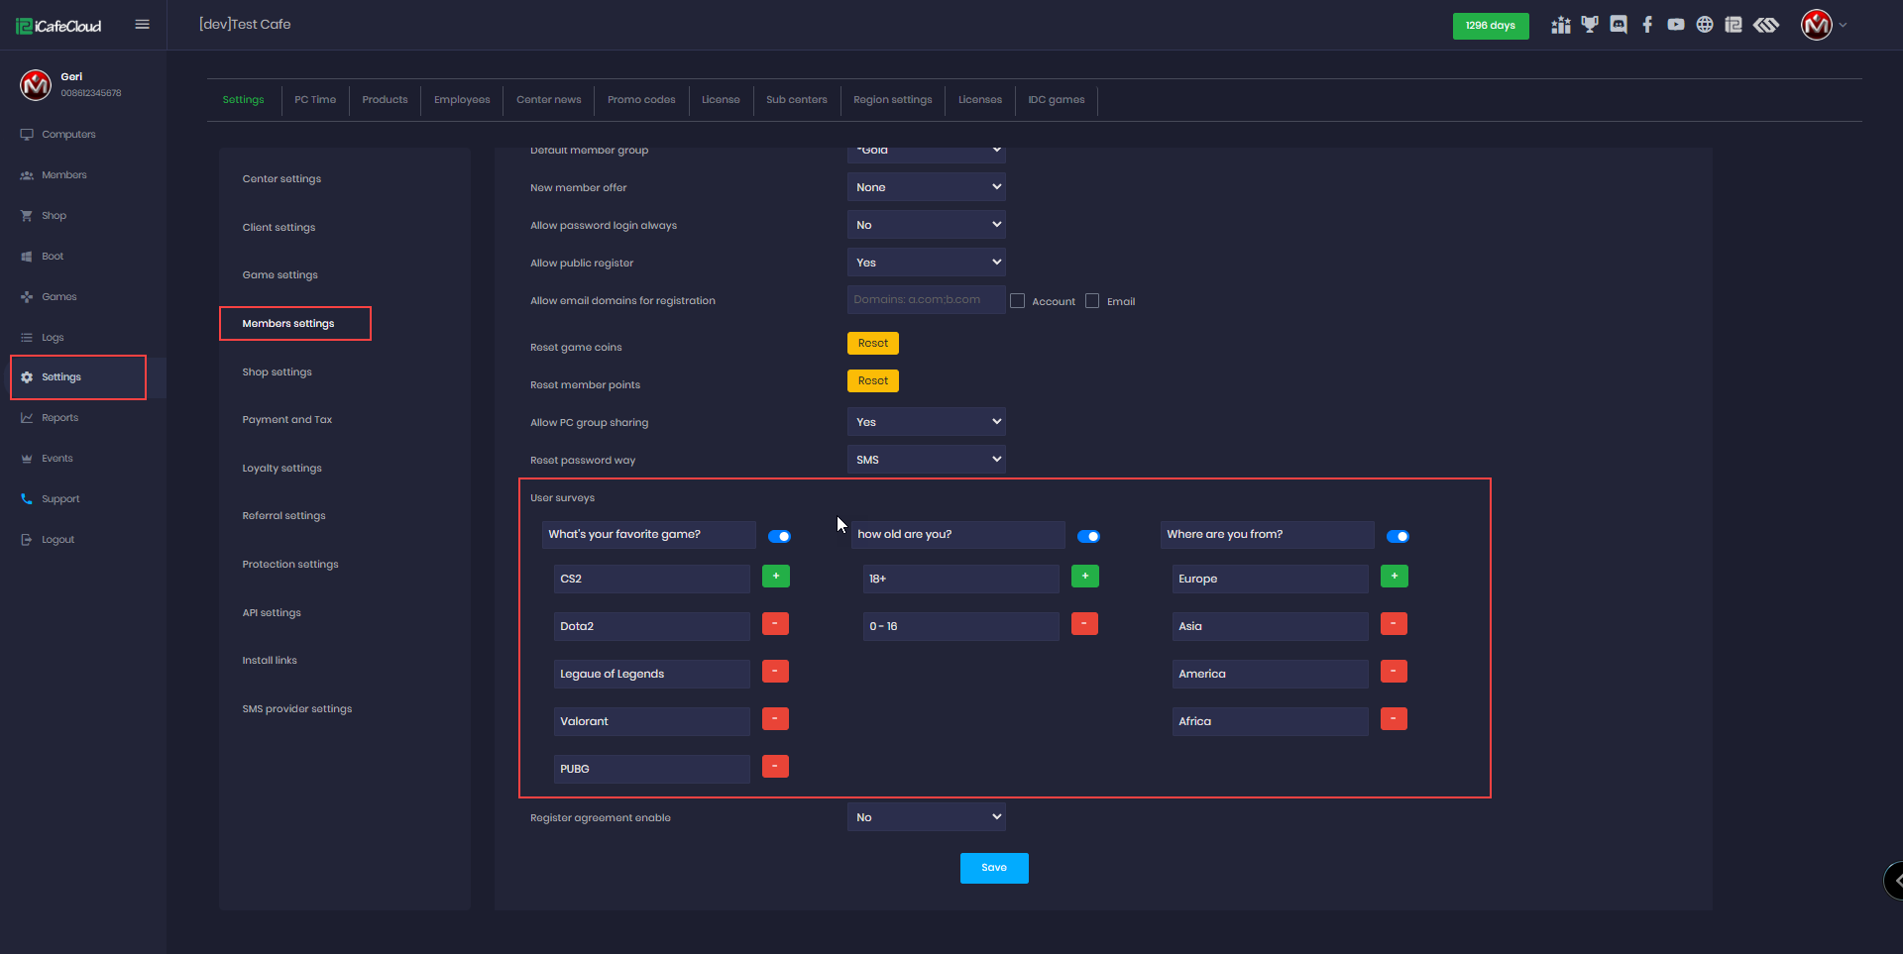Image resolution: width=1903 pixels, height=954 pixels.
Task: Add an option with the plus next to CS2
Action: point(775,577)
